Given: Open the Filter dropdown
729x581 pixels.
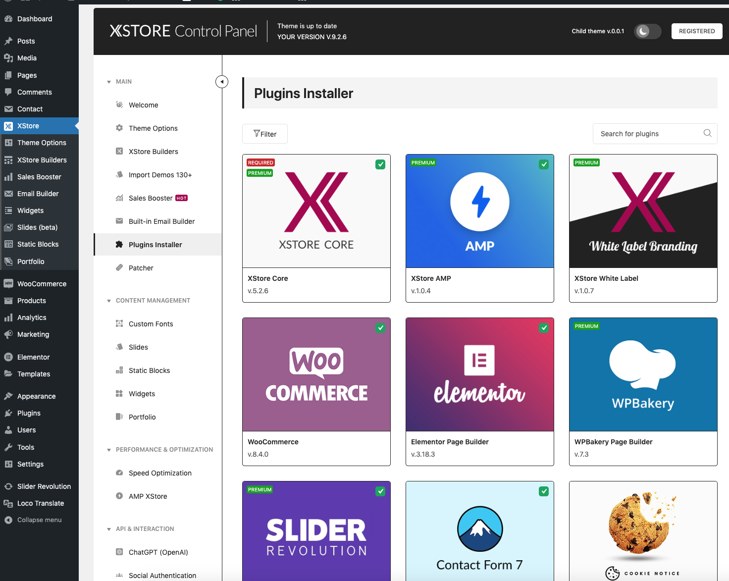Looking at the screenshot, I should coord(265,134).
